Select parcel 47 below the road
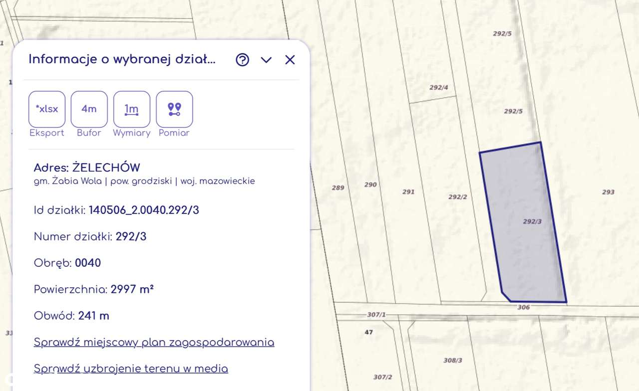Screen dimensions: 639x391 pos(368,332)
